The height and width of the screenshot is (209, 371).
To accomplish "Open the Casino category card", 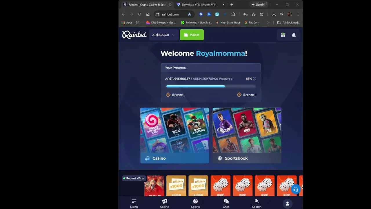I will (x=174, y=135).
